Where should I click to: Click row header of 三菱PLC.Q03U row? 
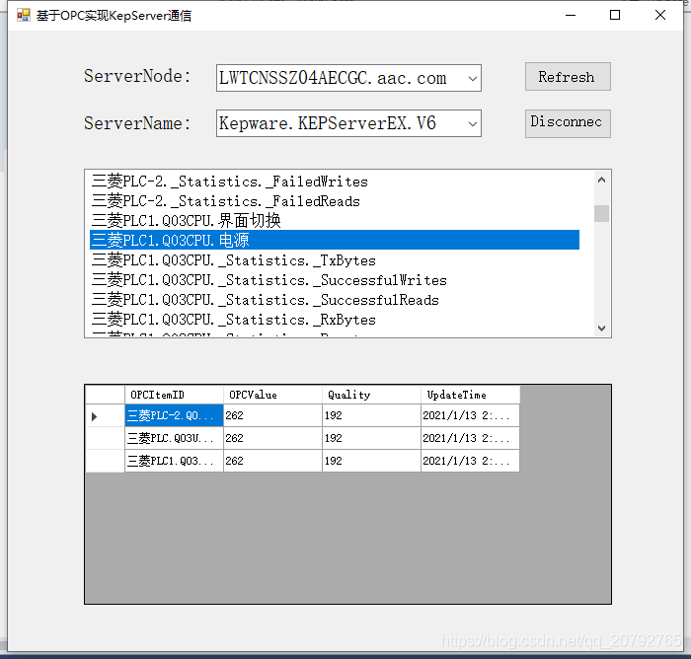pos(105,438)
